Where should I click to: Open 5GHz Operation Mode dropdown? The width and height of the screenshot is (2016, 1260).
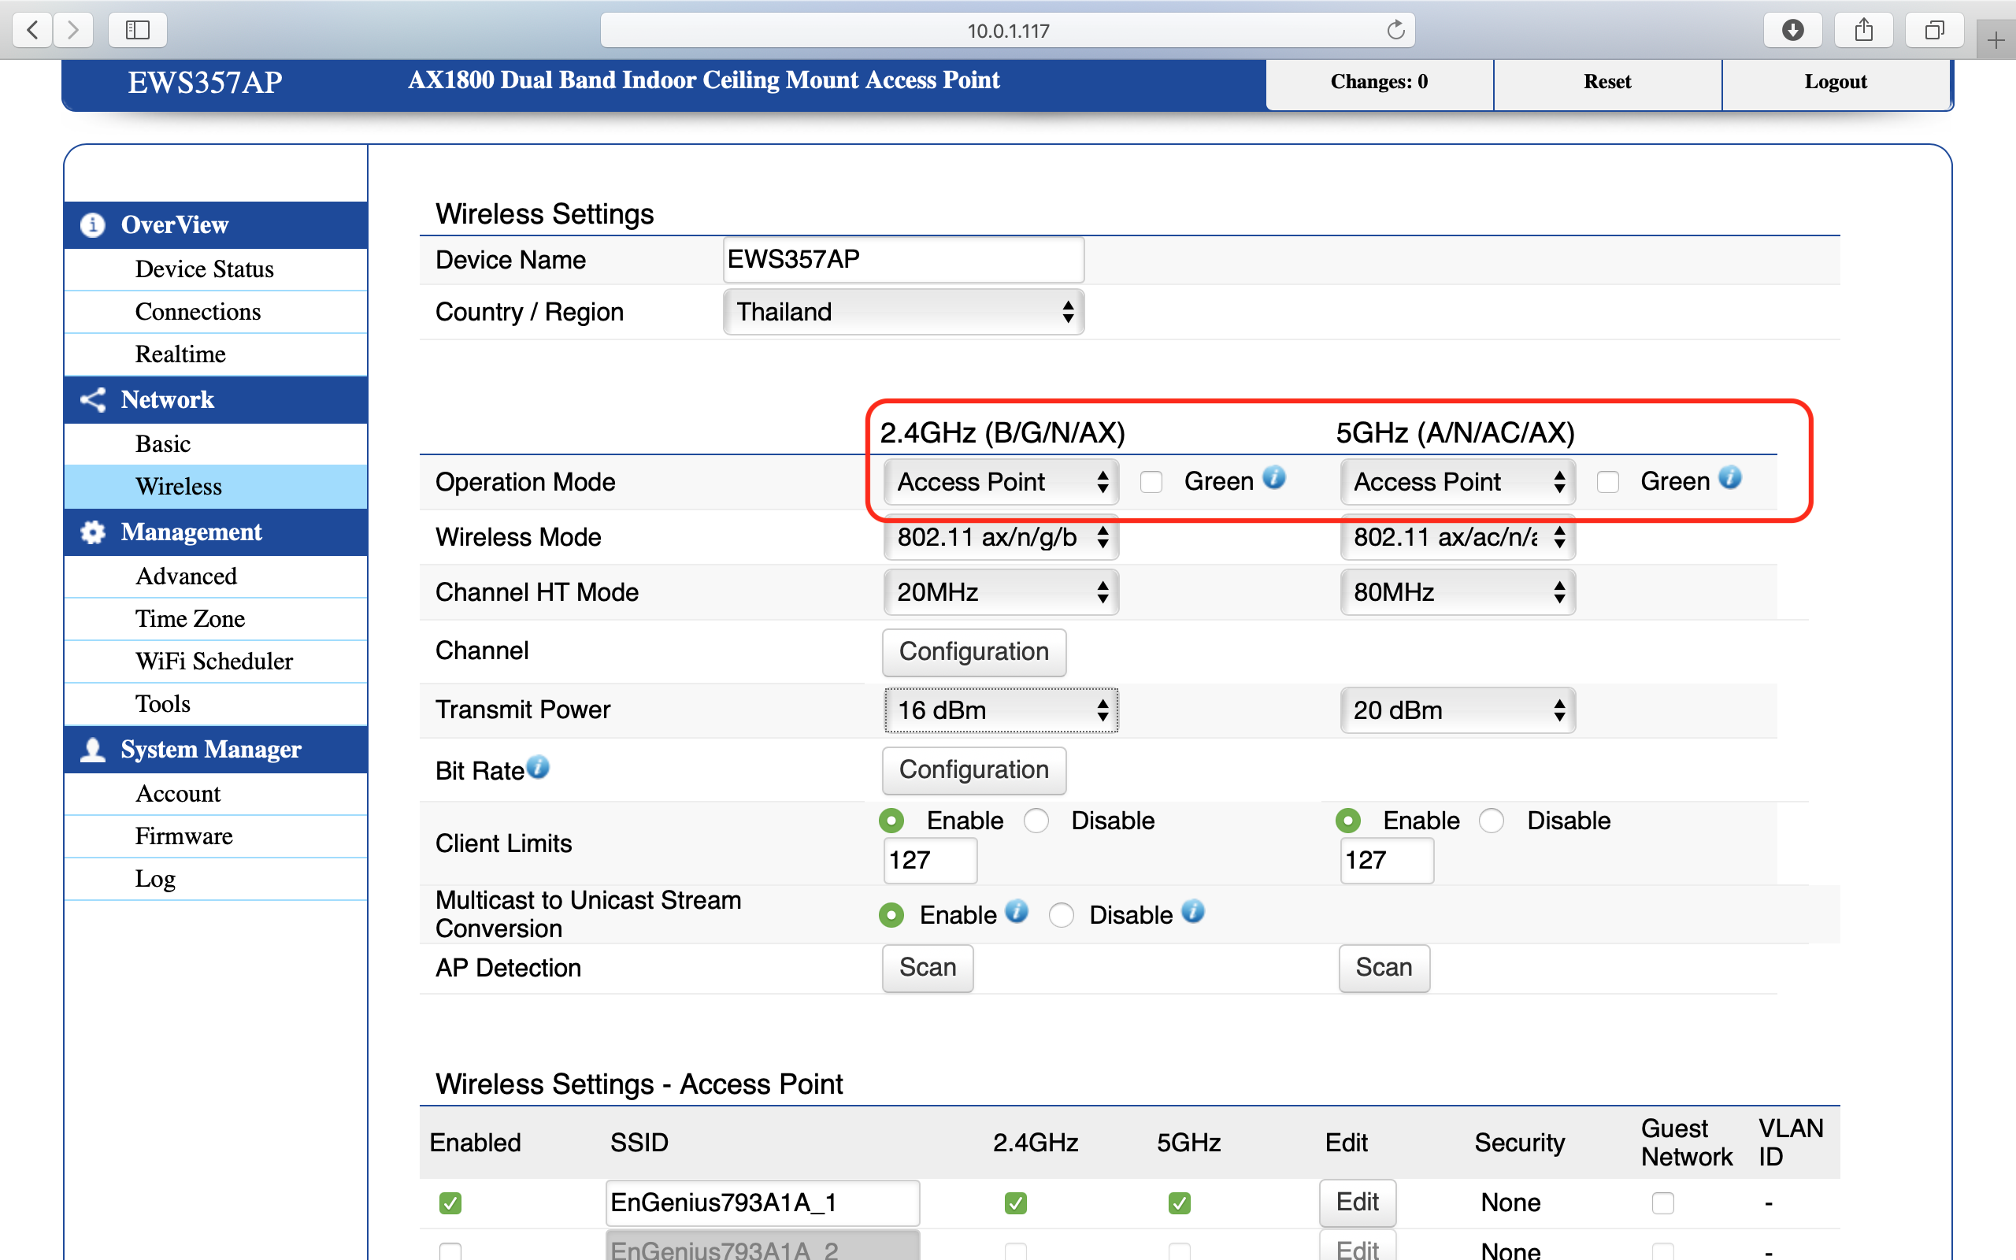pyautogui.click(x=1457, y=482)
